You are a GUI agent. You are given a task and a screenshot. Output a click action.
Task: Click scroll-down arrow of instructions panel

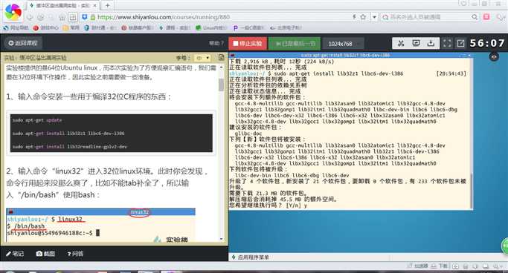[222, 239]
